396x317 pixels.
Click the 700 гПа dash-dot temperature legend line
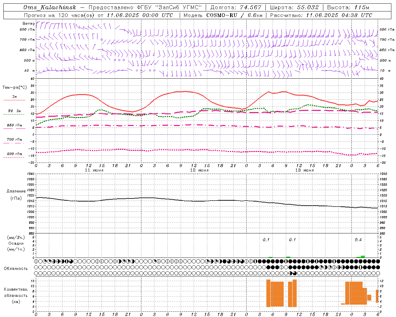tap(14, 143)
